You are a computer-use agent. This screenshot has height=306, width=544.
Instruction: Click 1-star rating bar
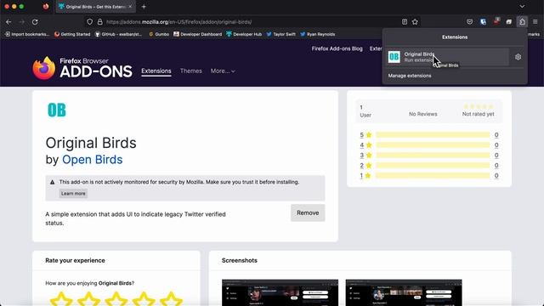point(433,176)
